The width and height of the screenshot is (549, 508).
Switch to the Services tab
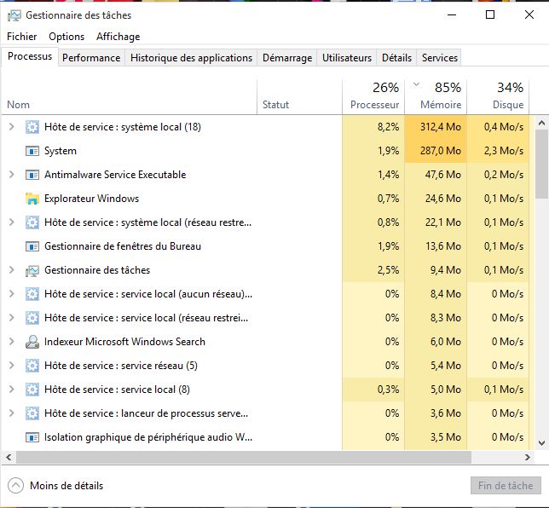coord(439,58)
